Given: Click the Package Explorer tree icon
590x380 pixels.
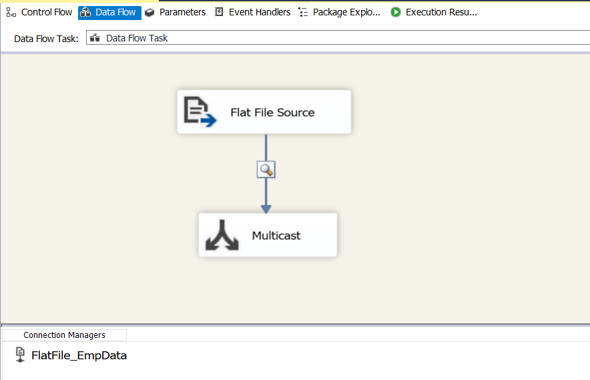Looking at the screenshot, I should click(x=303, y=13).
